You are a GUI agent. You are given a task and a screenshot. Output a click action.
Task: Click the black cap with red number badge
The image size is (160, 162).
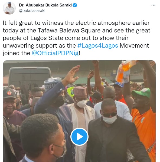pos(9,93)
